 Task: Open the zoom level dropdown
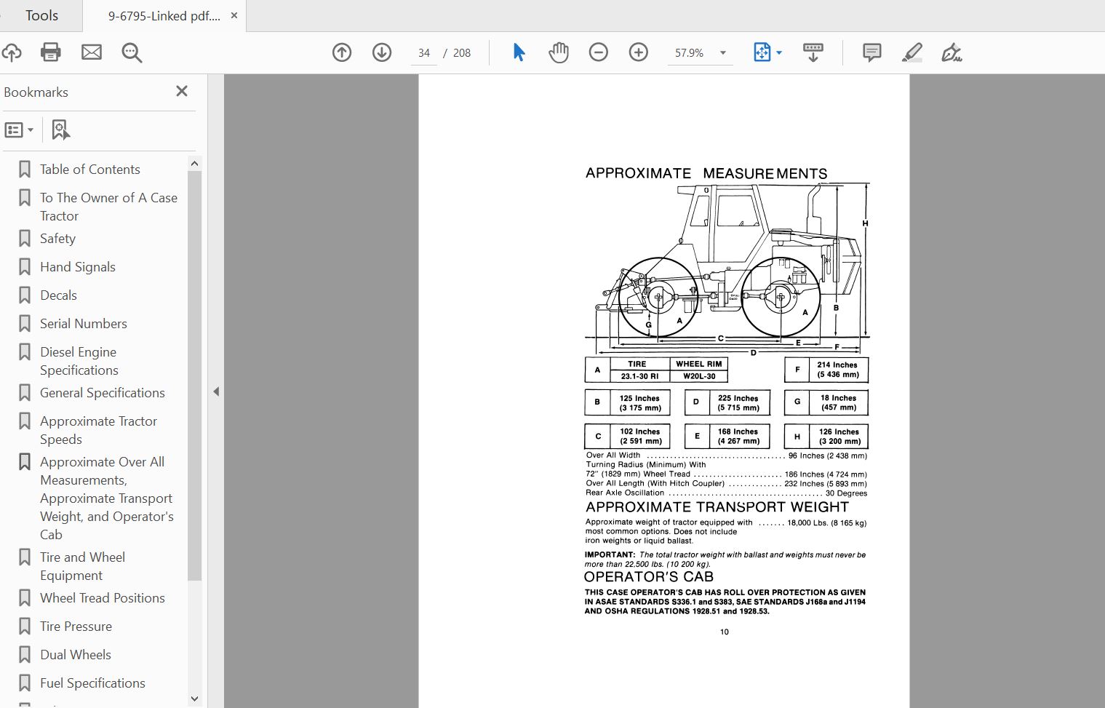click(x=722, y=52)
